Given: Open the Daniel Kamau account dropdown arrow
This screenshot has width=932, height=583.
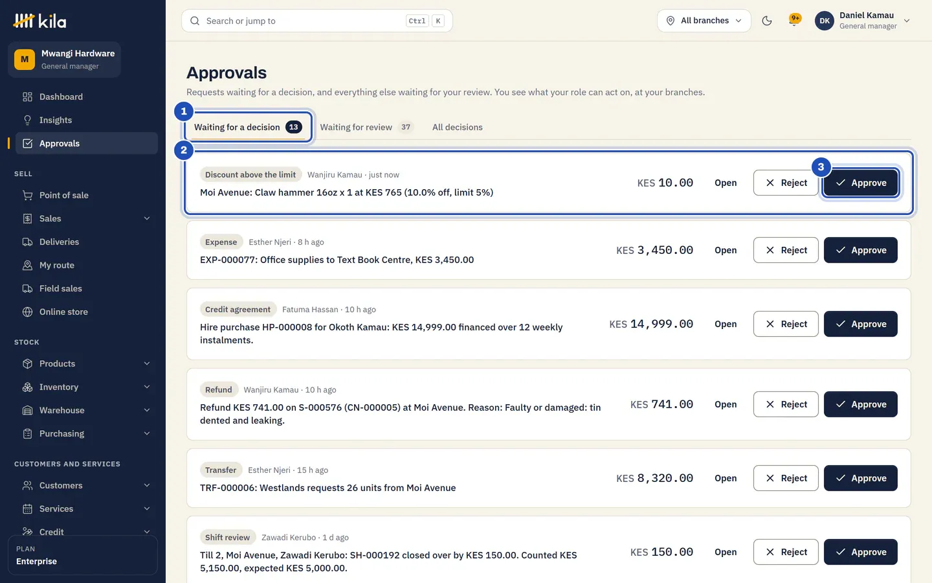Looking at the screenshot, I should [907, 21].
